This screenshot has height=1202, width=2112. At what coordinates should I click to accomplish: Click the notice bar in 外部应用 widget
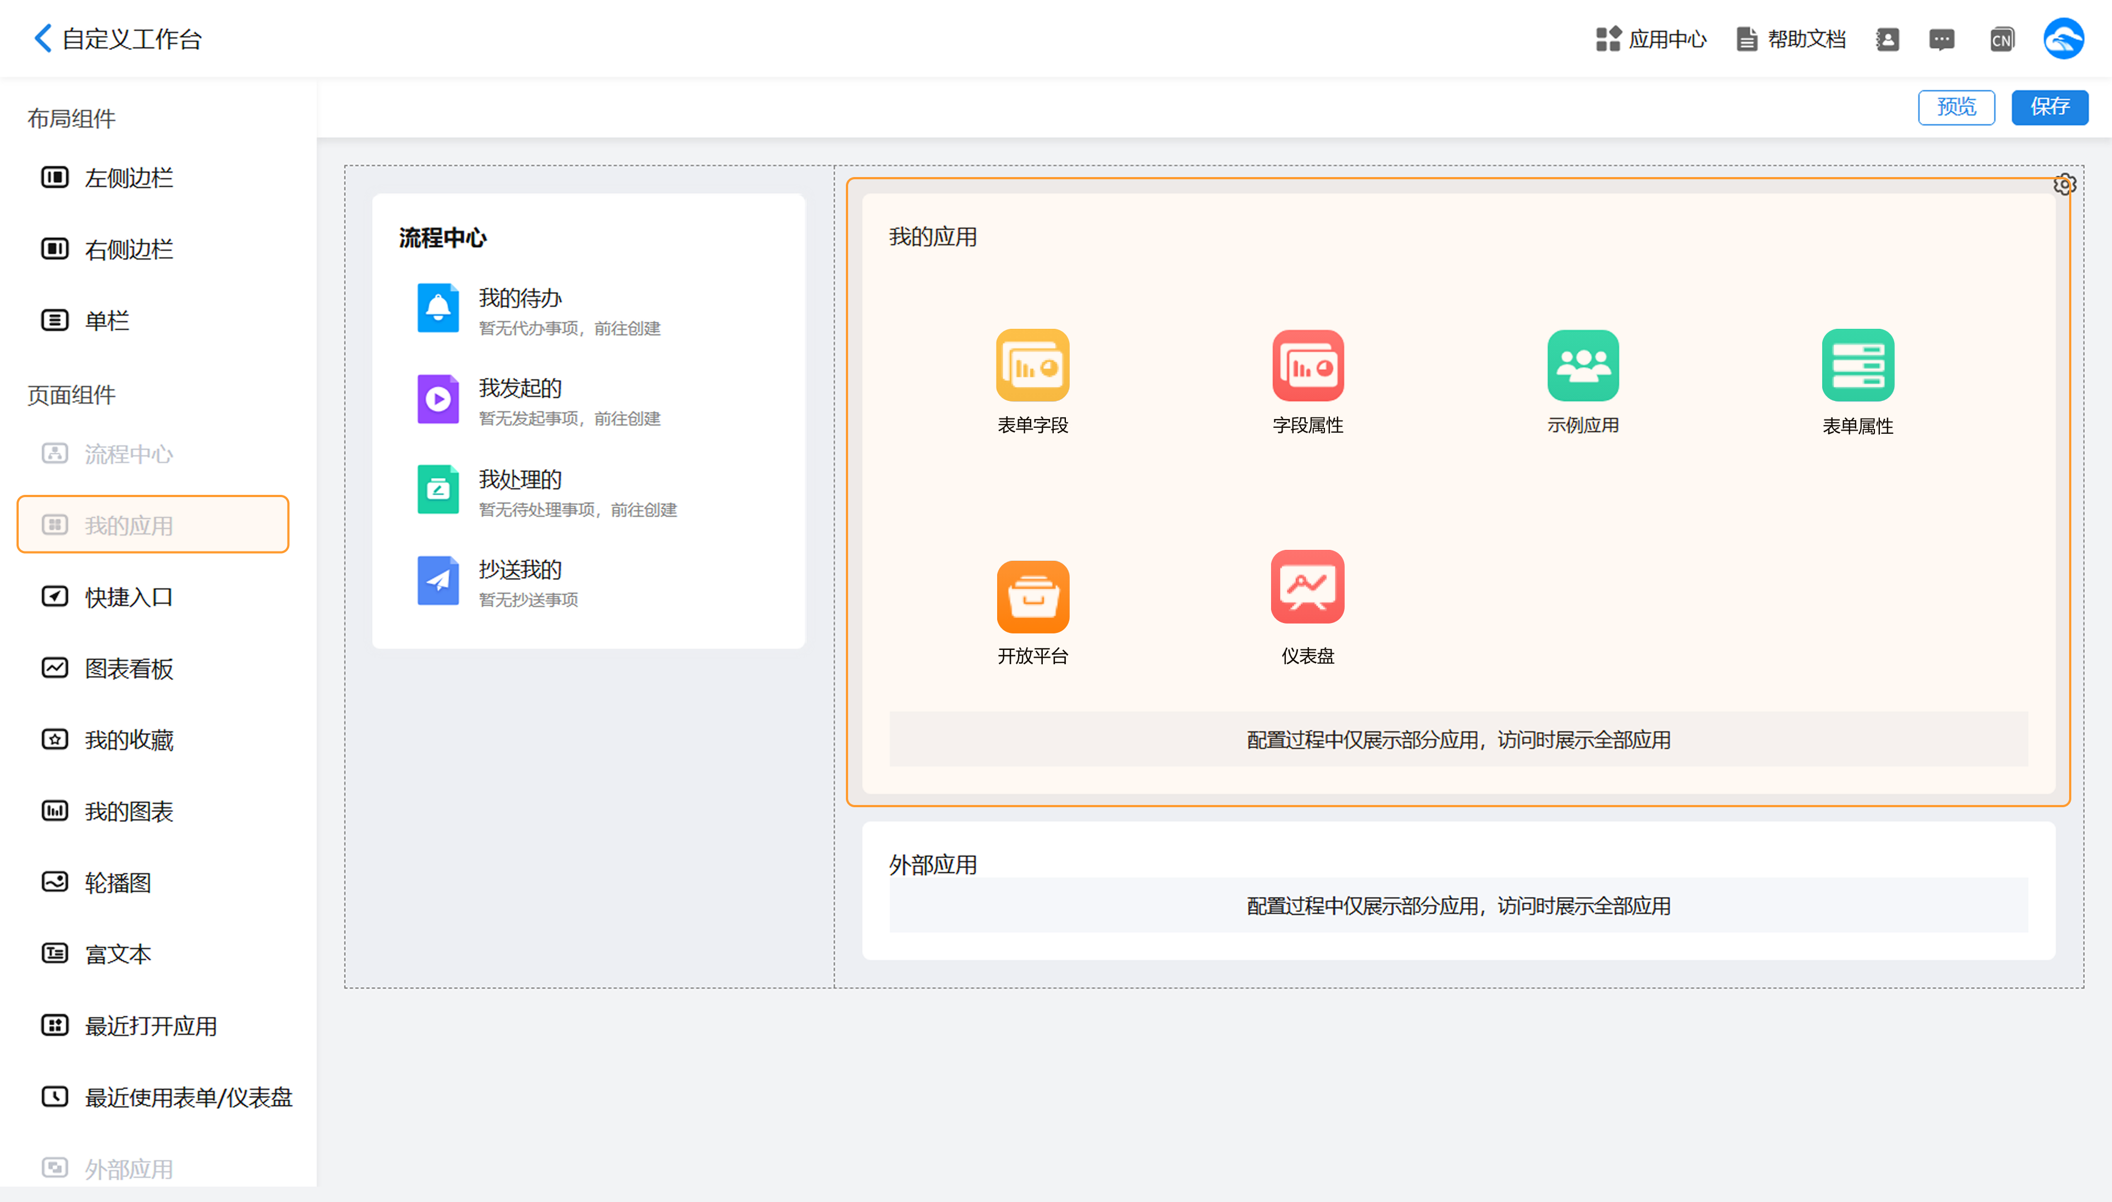[1458, 906]
